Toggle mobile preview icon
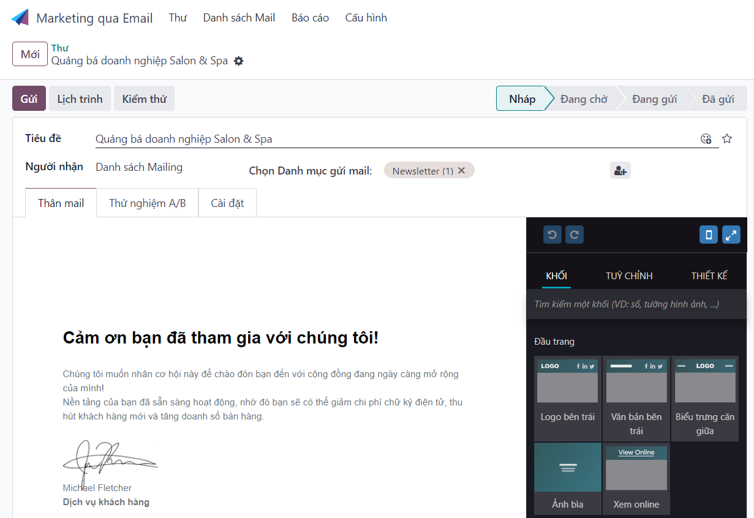 click(709, 235)
